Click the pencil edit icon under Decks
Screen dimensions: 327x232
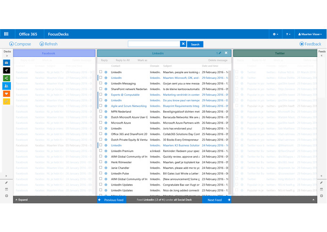7,183
